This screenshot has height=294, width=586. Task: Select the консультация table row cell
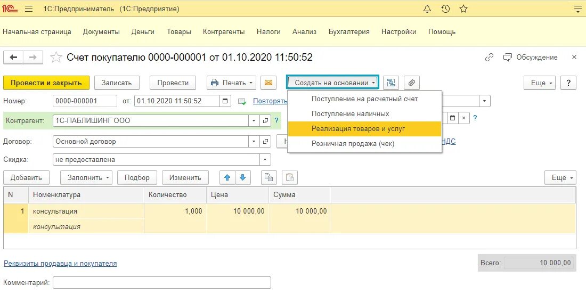tap(86, 211)
